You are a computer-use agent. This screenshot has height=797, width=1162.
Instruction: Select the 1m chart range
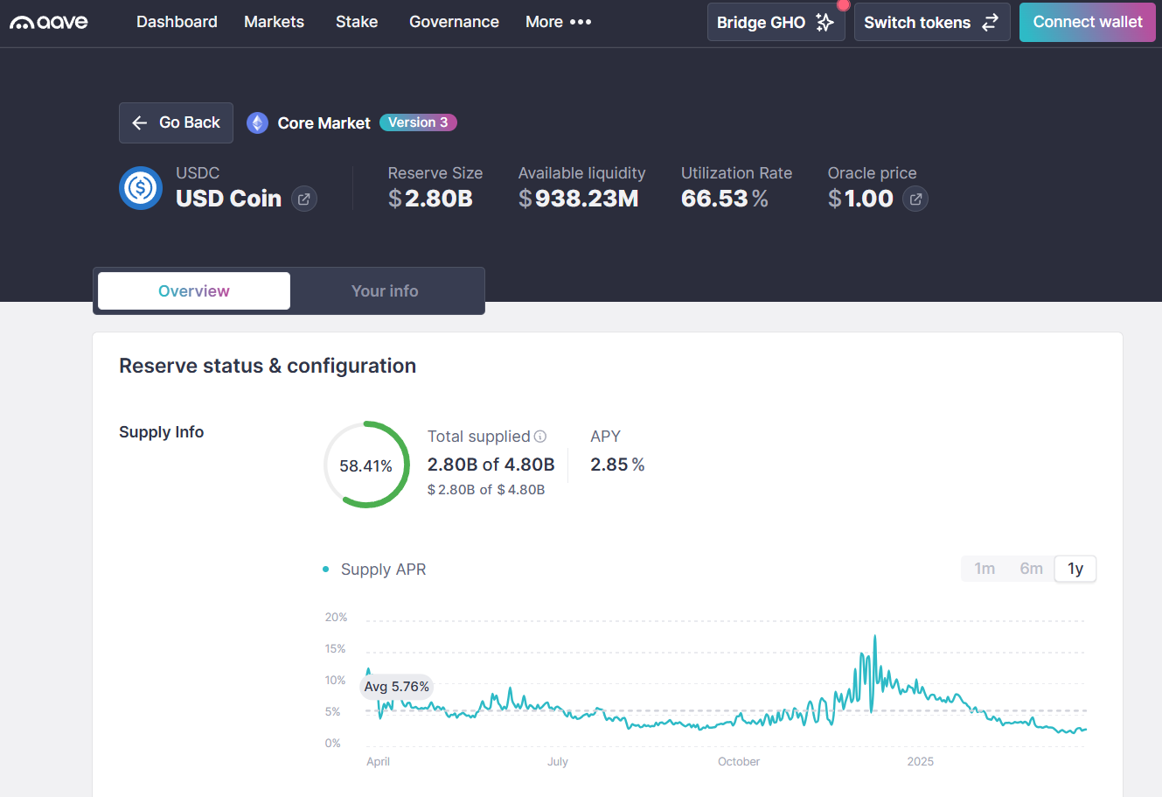(x=985, y=569)
